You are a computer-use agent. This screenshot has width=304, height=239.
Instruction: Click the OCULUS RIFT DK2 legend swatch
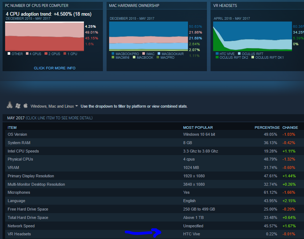(217, 57)
